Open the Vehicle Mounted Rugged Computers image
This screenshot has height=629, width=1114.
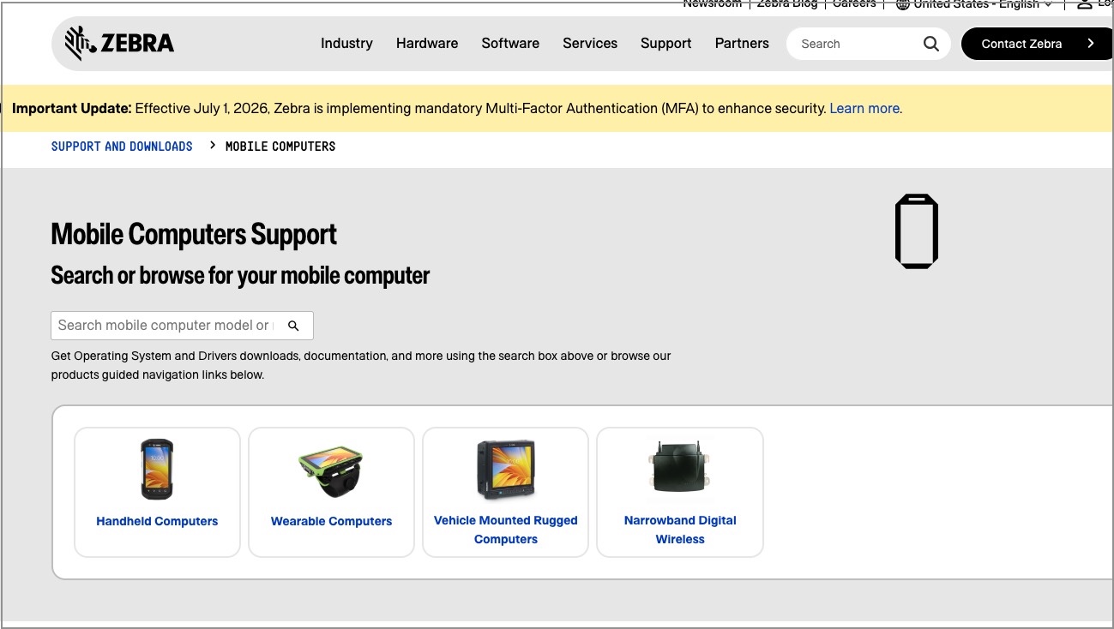point(506,470)
